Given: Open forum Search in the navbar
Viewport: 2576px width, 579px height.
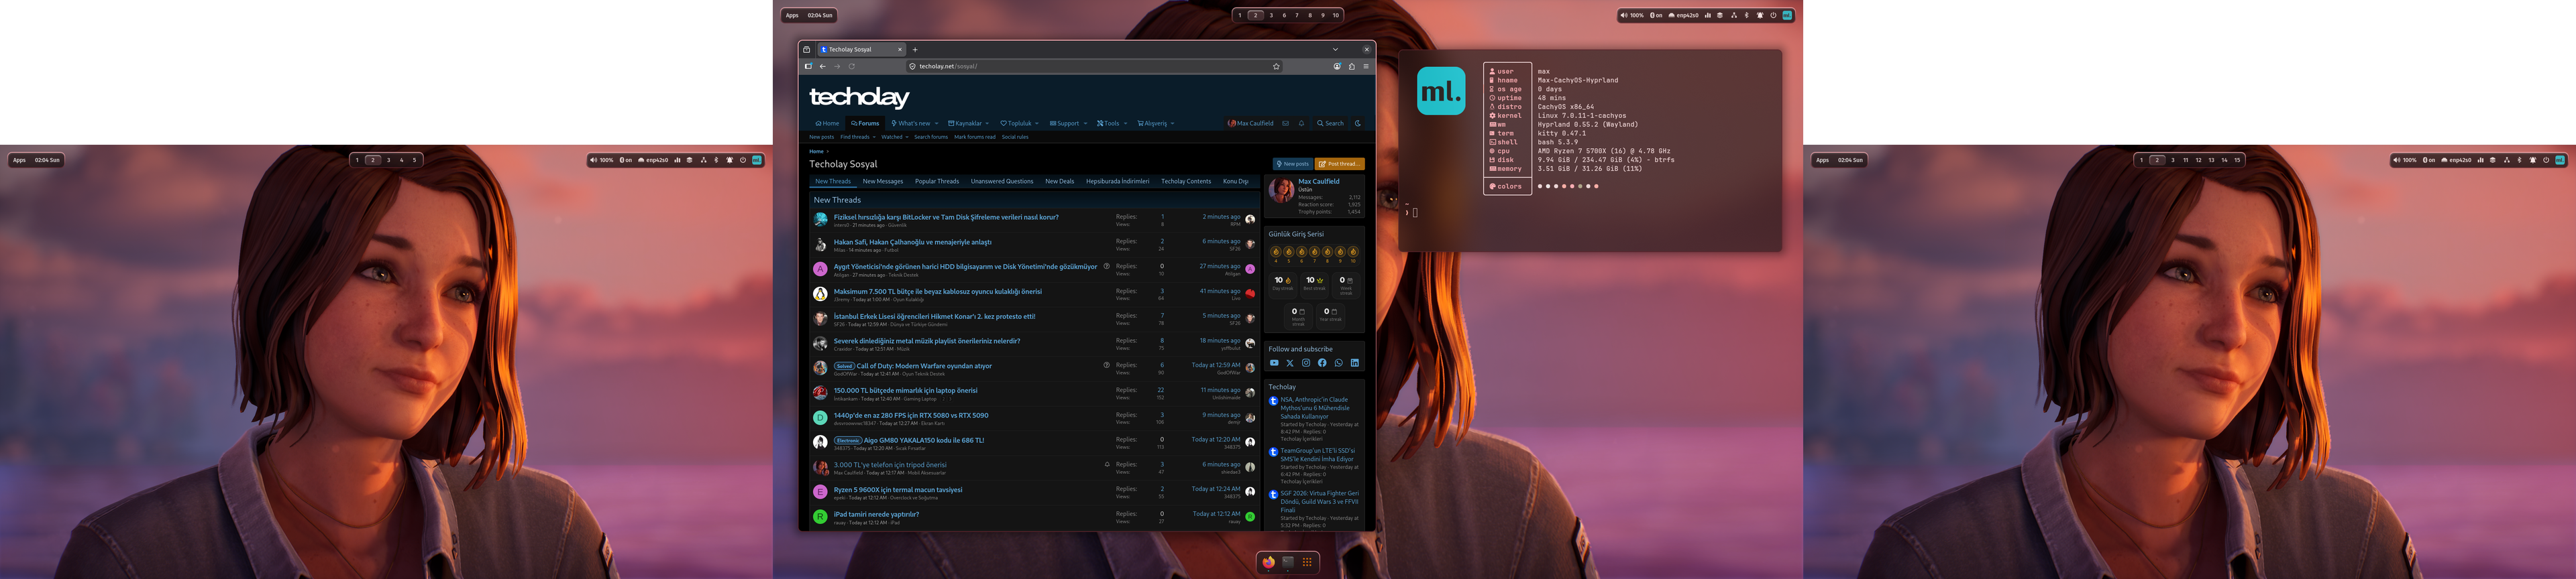Looking at the screenshot, I should (1331, 124).
